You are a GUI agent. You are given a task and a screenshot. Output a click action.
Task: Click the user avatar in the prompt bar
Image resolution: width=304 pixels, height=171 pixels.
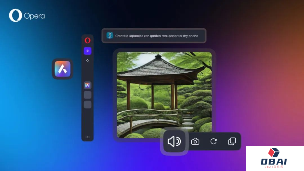110,36
